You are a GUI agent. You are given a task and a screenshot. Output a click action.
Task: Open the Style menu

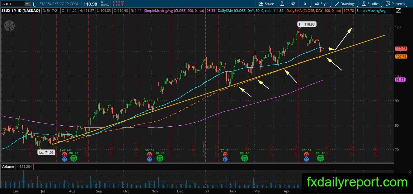(322, 4)
